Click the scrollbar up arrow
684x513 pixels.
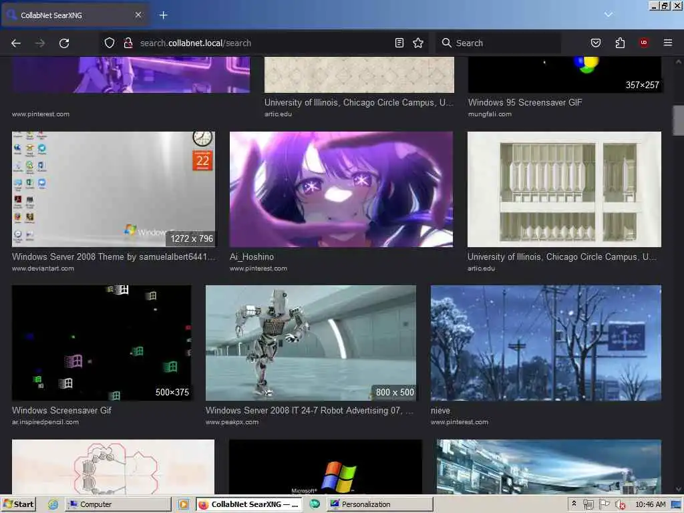[x=679, y=62]
